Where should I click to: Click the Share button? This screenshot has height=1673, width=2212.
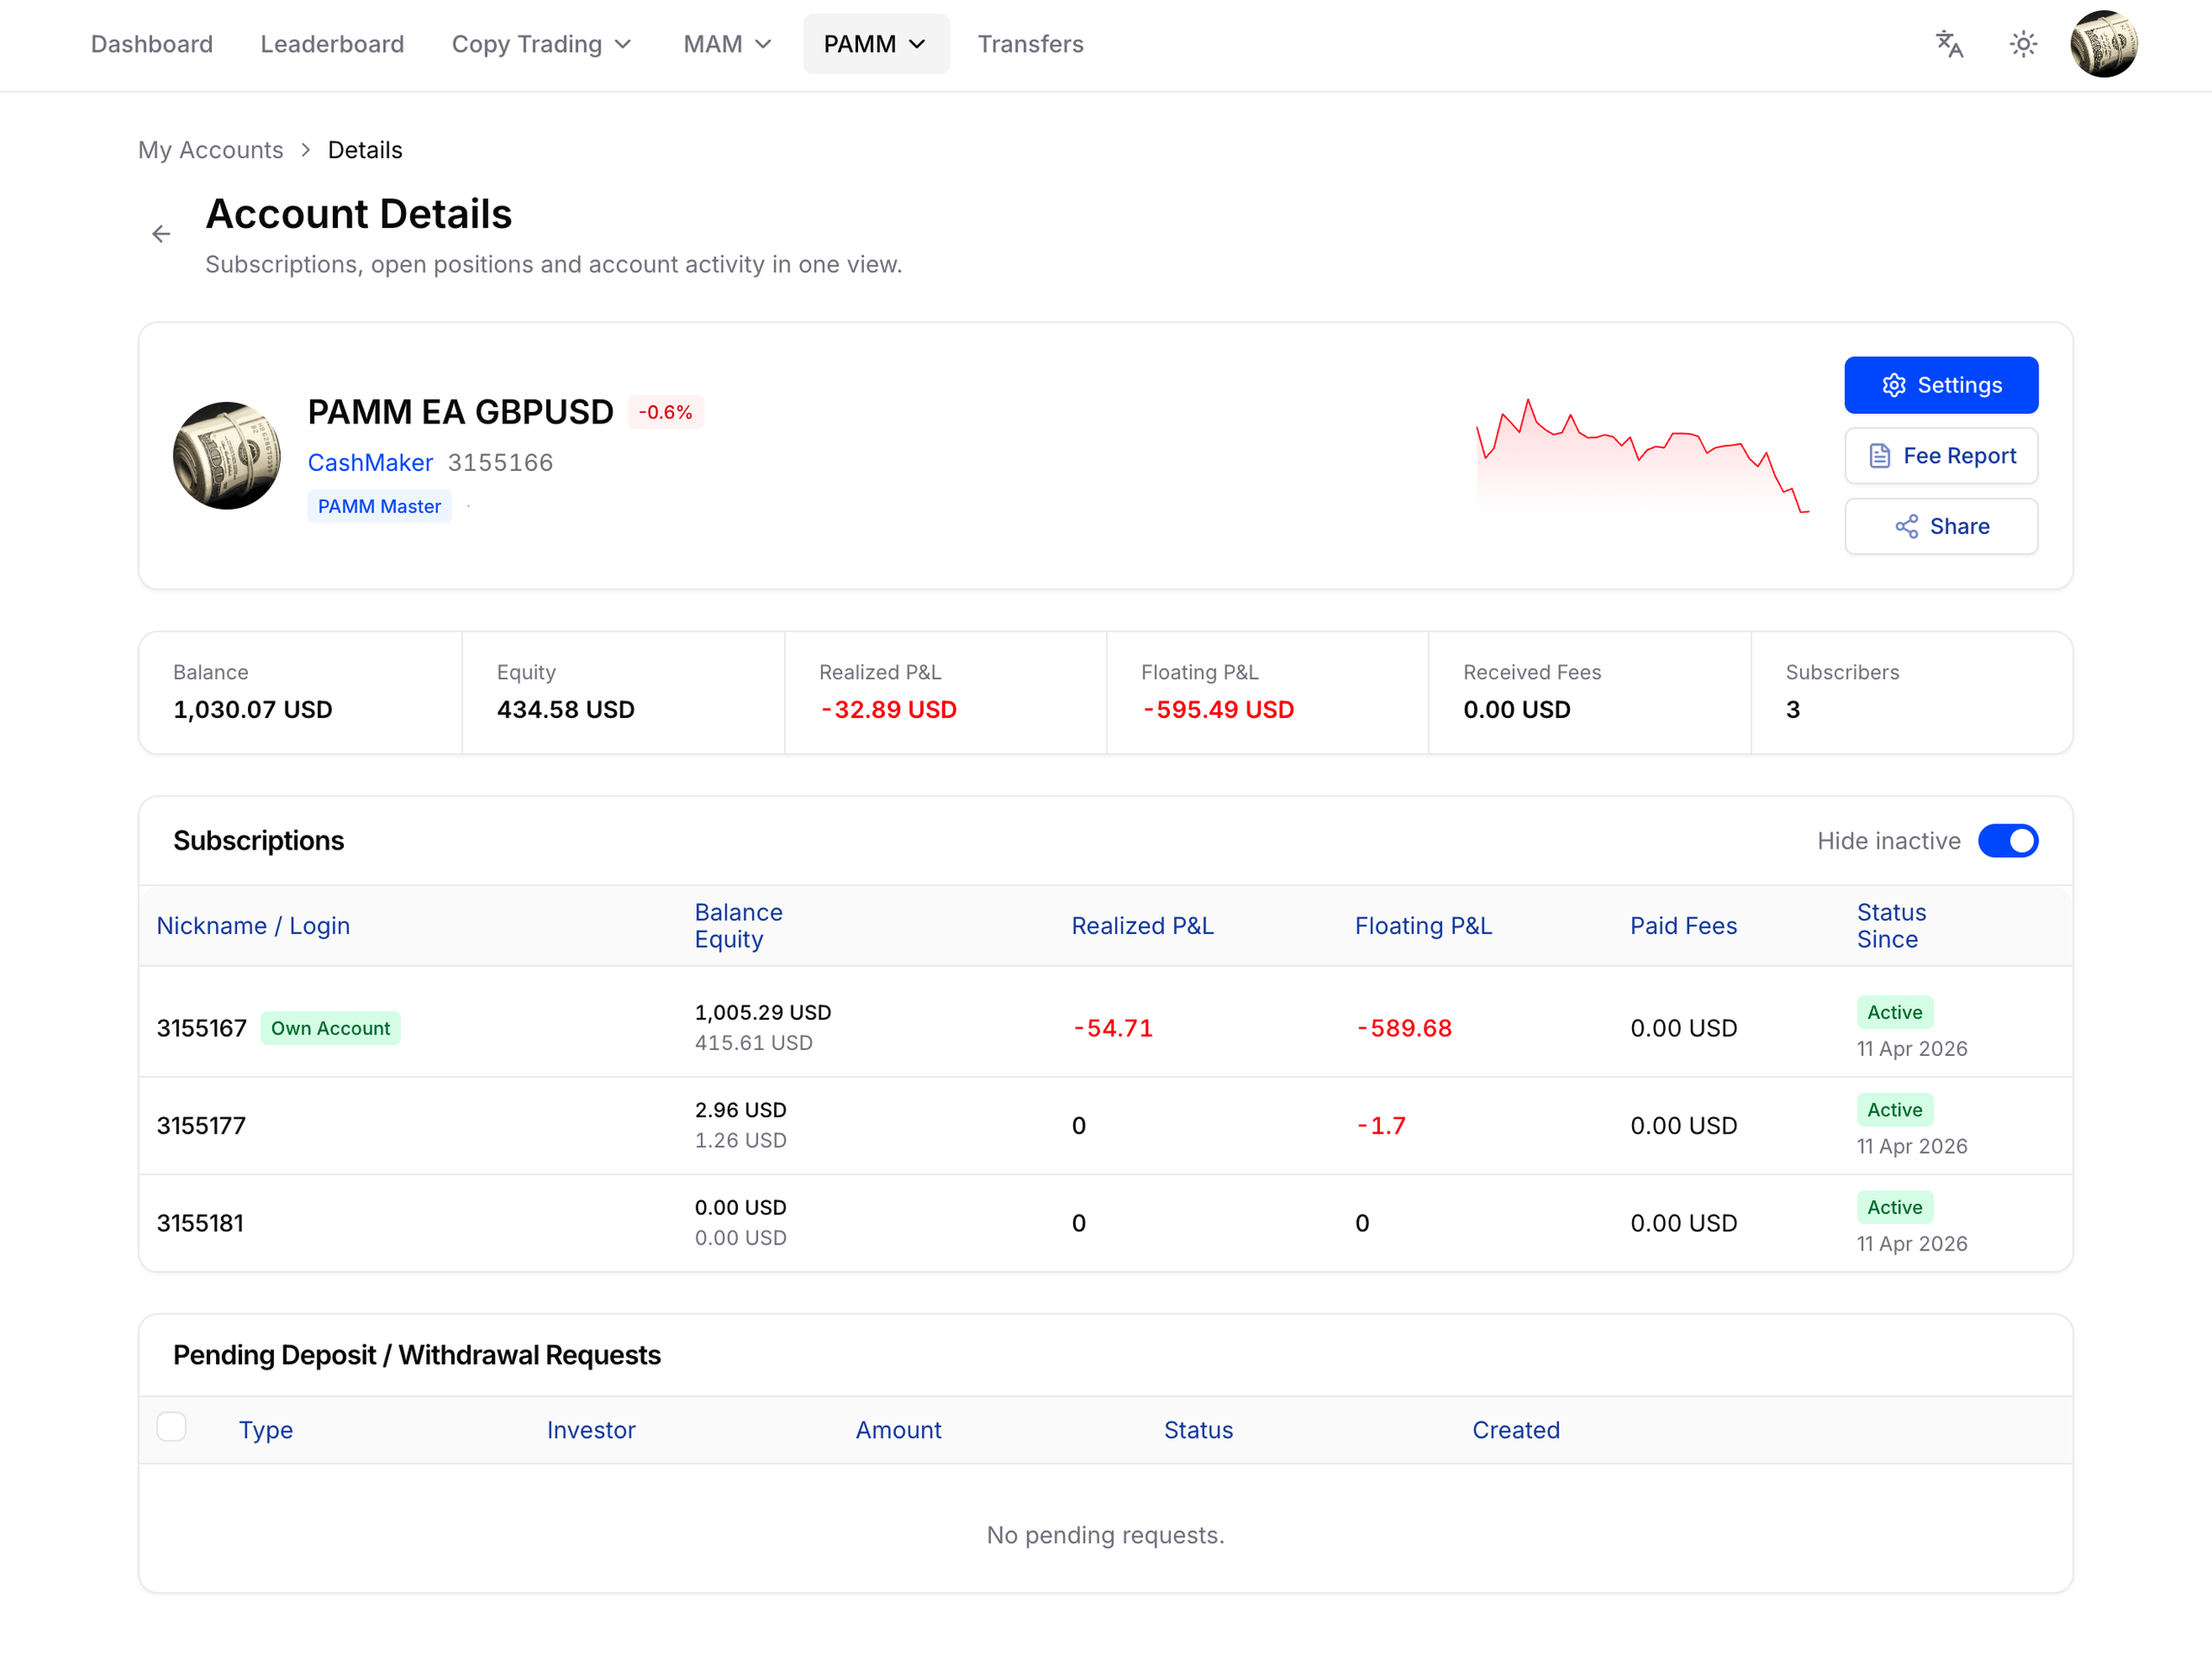[1941, 526]
